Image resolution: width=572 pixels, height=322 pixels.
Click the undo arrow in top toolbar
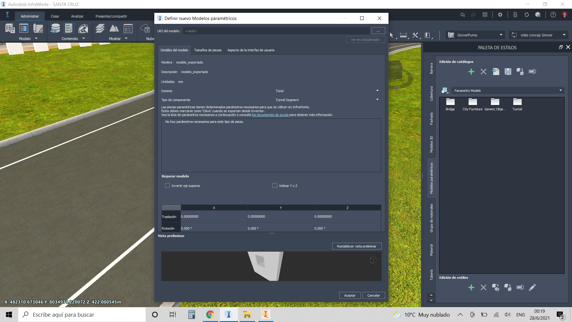tap(462, 15)
